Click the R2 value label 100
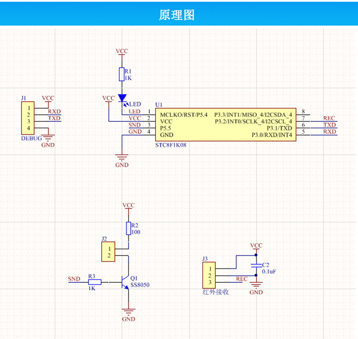Screen dimensions: 358x339 pyautogui.click(x=136, y=232)
